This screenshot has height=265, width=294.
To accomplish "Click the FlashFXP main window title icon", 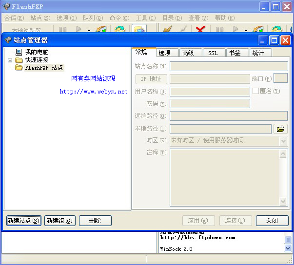I will click(x=6, y=6).
